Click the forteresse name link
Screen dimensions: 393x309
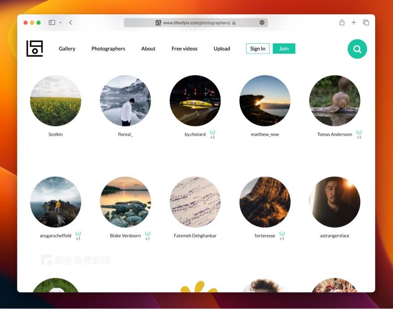pyautogui.click(x=265, y=236)
